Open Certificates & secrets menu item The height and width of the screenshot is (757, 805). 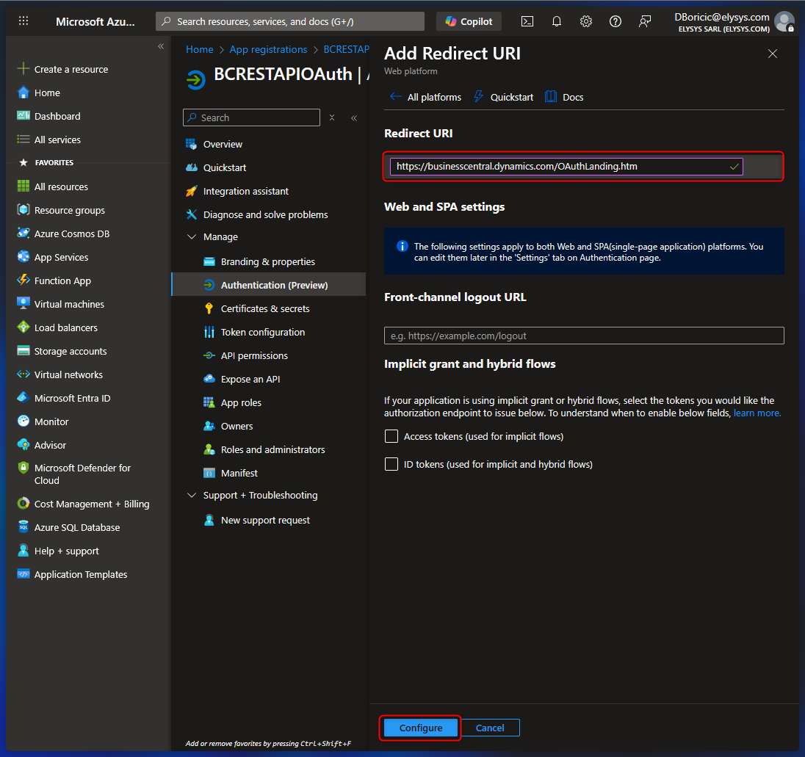pyautogui.click(x=265, y=309)
